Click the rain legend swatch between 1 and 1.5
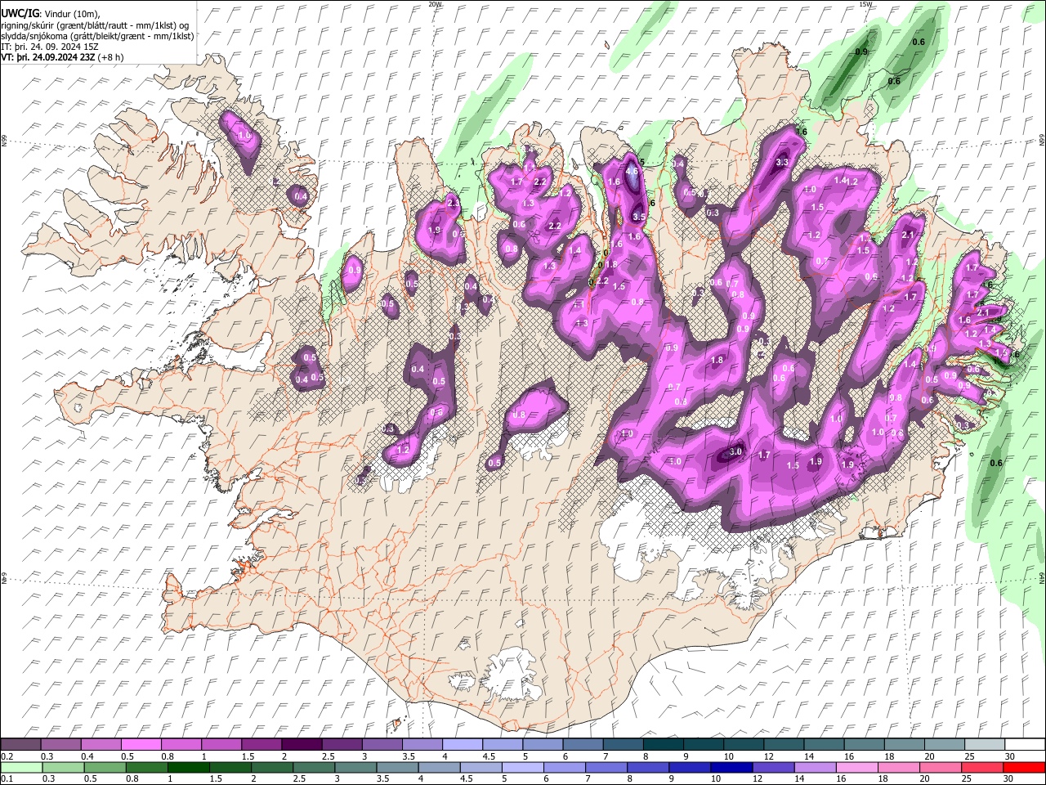1046x785 pixels. pos(188,767)
